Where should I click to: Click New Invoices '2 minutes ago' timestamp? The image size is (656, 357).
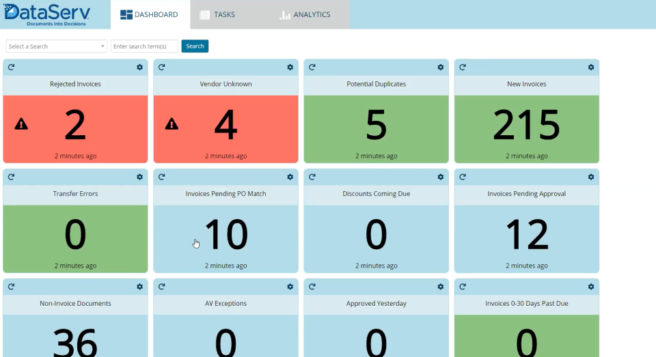527,156
